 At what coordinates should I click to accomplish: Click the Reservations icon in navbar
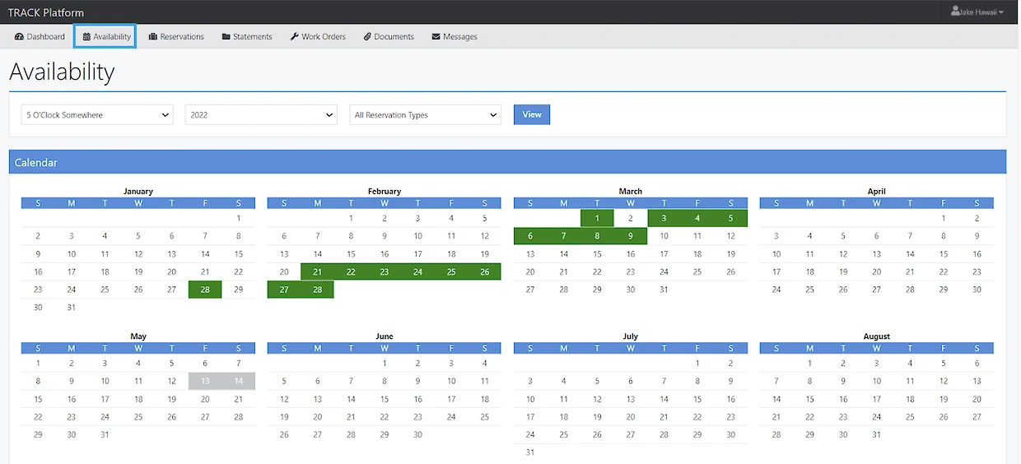pyautogui.click(x=153, y=37)
